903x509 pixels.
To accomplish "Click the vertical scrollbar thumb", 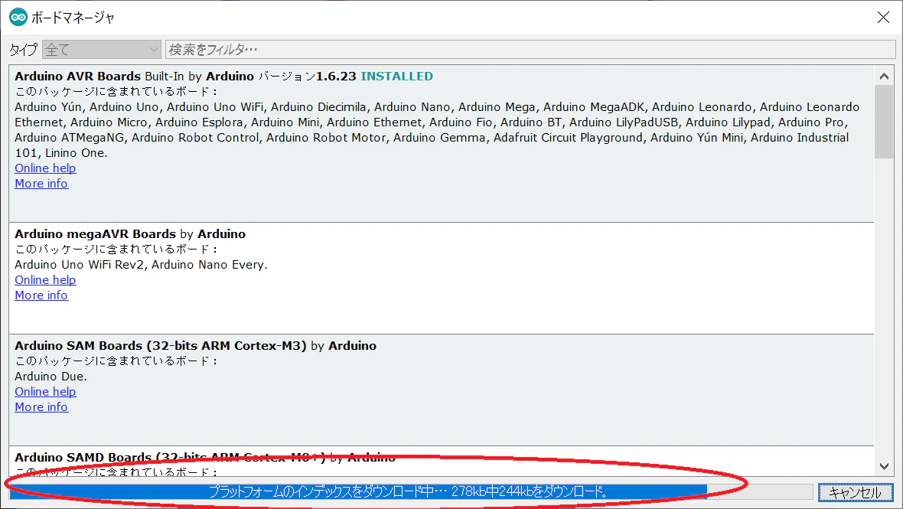I will coord(883,122).
